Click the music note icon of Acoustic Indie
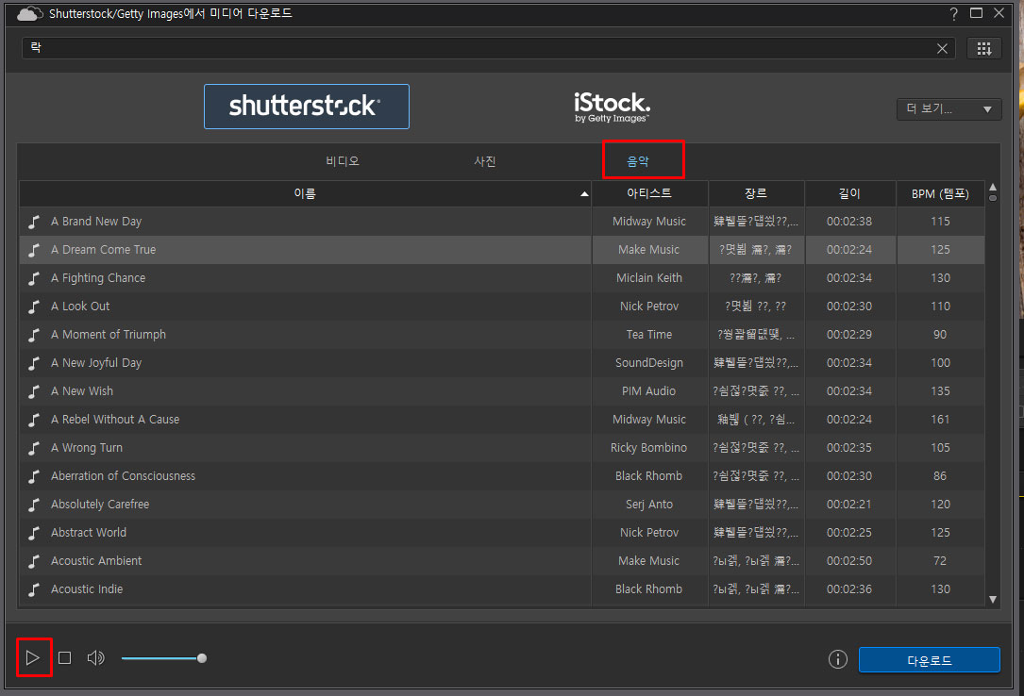 click(34, 590)
